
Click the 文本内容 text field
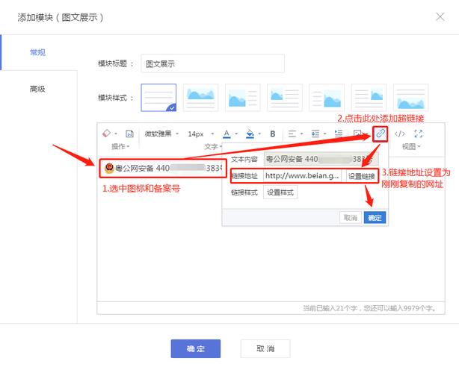pyautogui.click(x=321, y=159)
